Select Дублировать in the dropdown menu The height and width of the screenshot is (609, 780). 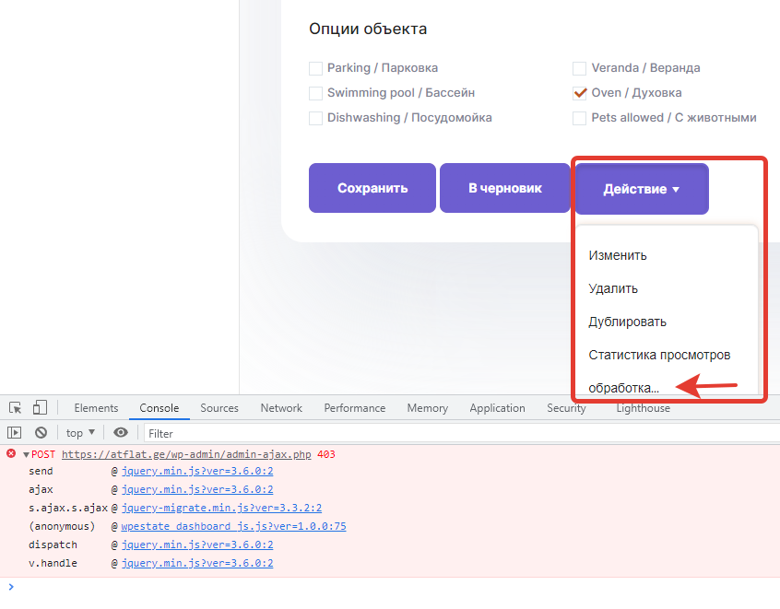point(627,322)
